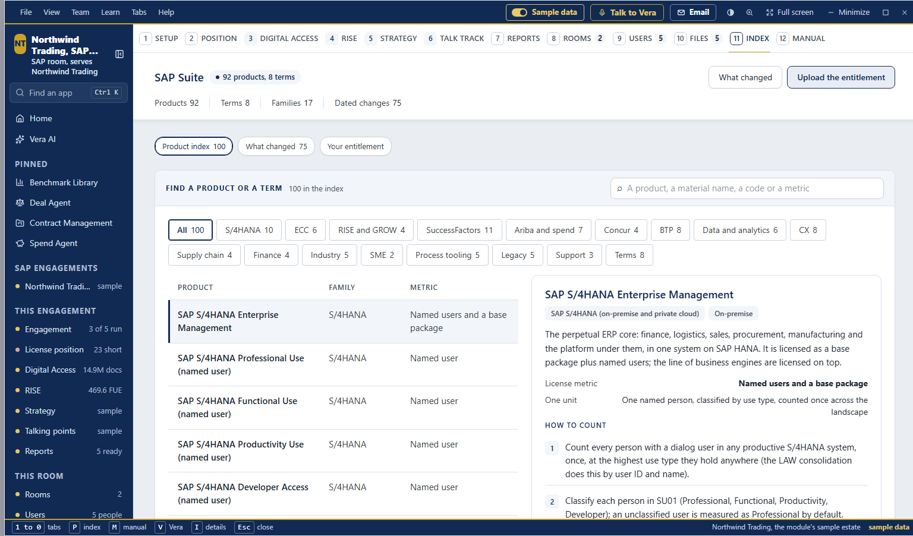Open Rooms in sidebar
This screenshot has width=913, height=536.
pyautogui.click(x=69, y=494)
